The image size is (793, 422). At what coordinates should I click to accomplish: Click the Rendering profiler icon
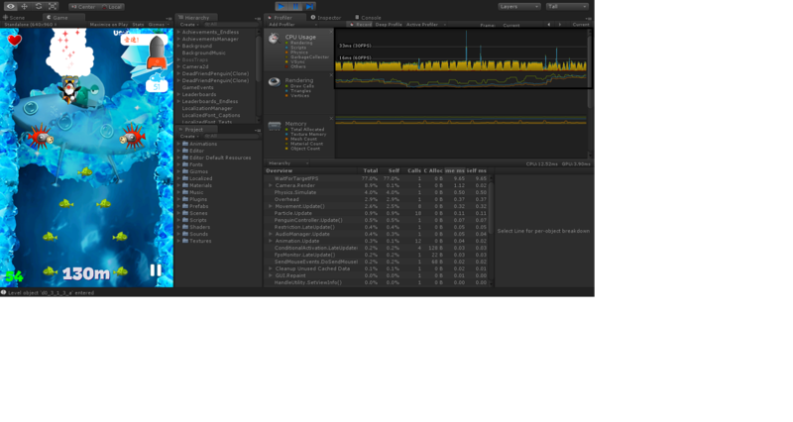pyautogui.click(x=275, y=82)
